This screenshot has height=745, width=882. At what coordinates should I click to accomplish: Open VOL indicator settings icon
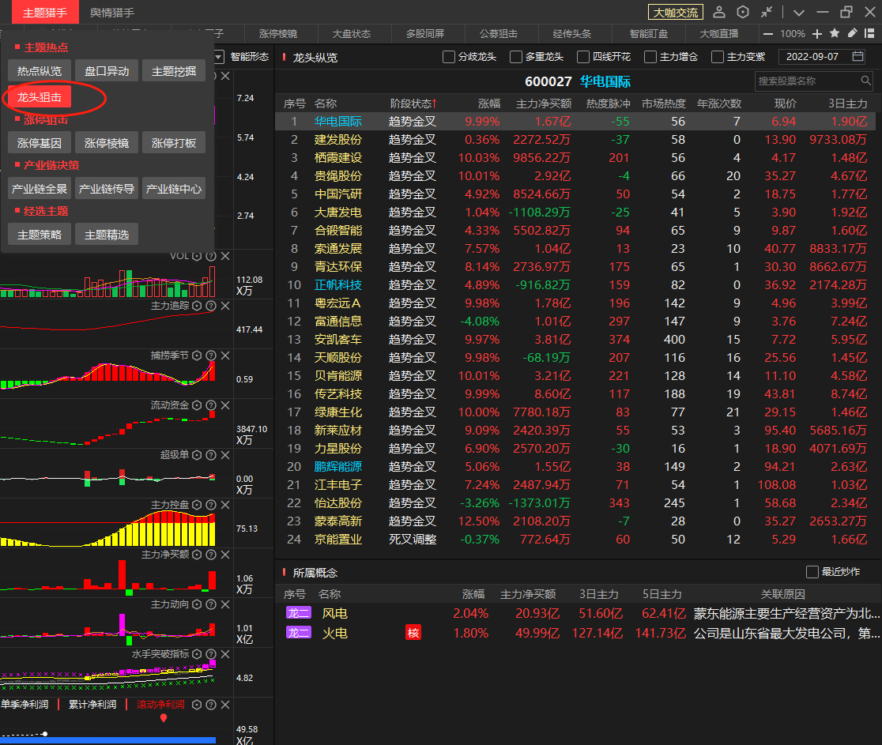point(197,257)
